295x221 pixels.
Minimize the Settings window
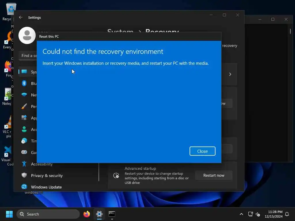[x=211, y=15]
